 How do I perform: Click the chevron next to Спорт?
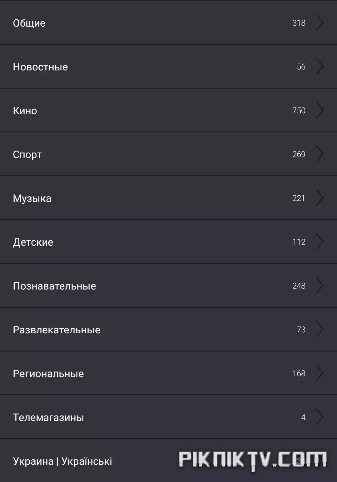[x=320, y=154]
